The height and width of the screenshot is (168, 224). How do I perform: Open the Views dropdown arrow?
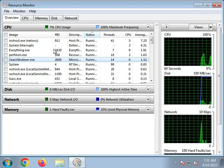tap(211, 27)
